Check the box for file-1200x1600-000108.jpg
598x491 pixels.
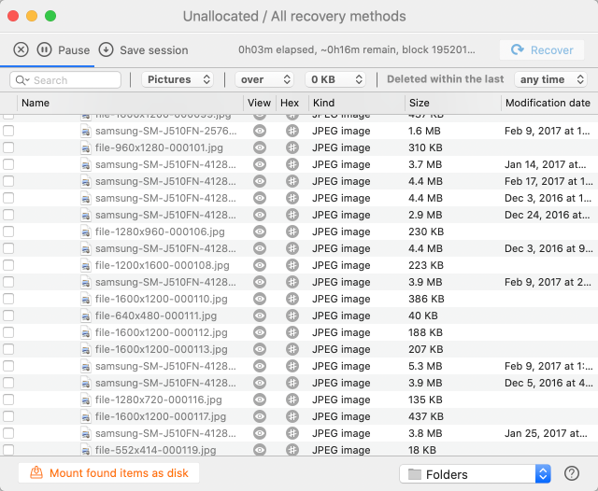click(8, 265)
